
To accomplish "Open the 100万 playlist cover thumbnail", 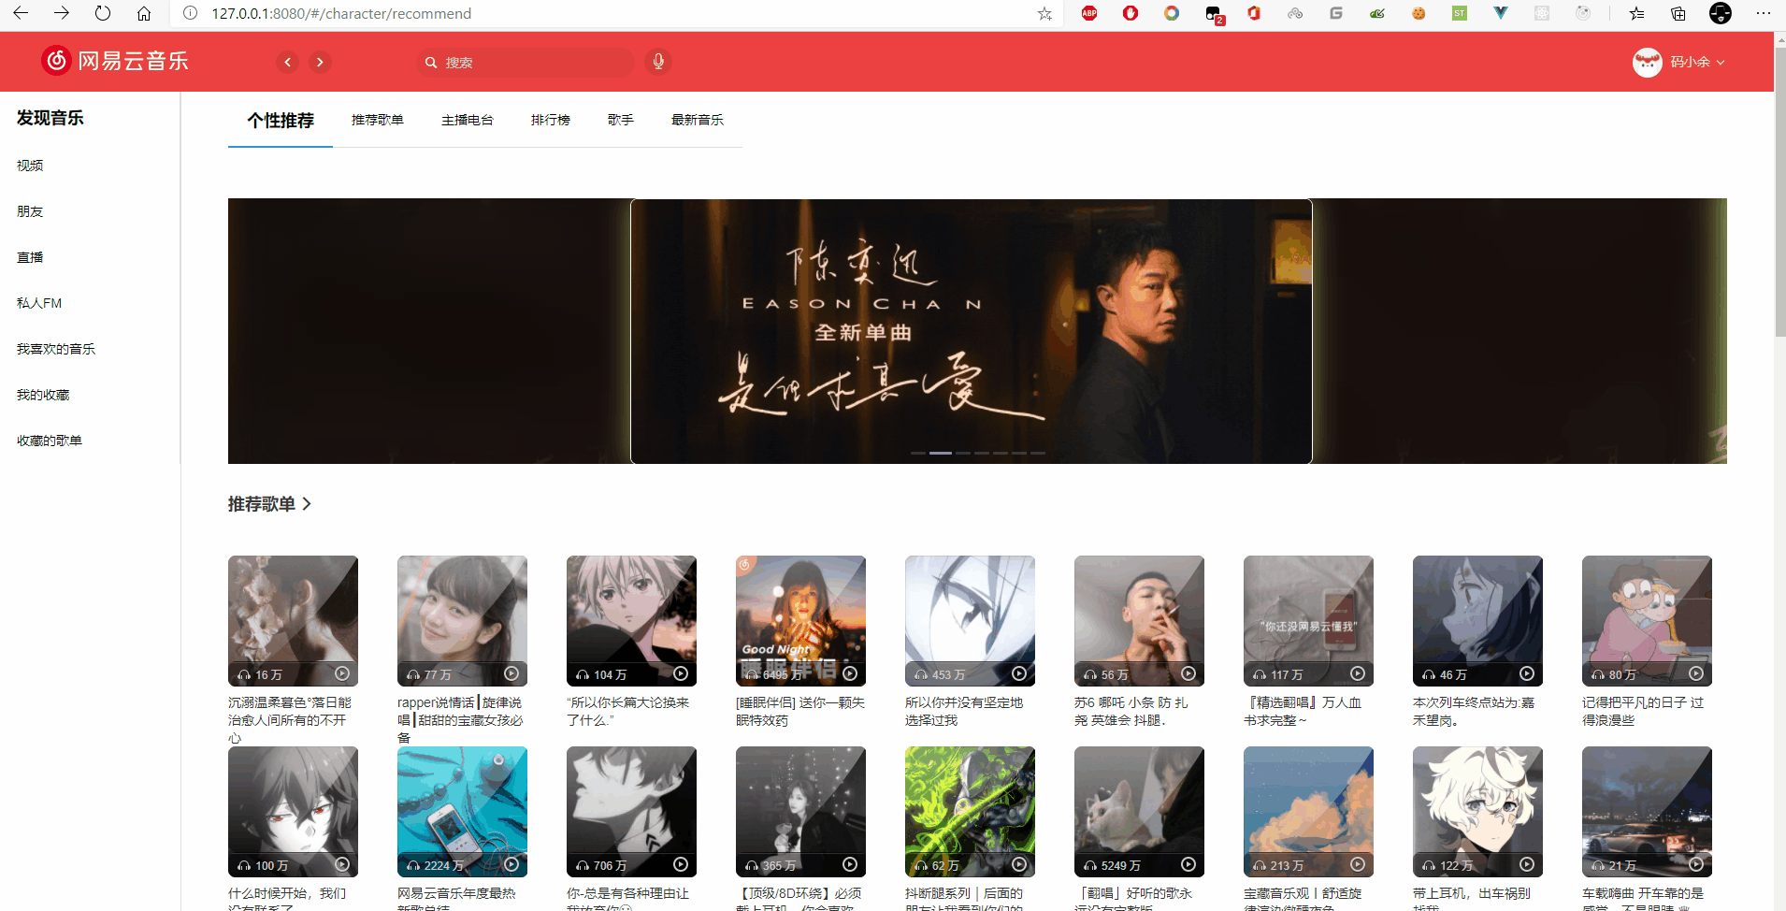I will tap(293, 812).
